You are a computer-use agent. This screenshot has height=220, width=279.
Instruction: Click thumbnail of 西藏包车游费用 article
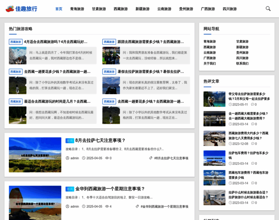point(214,178)
